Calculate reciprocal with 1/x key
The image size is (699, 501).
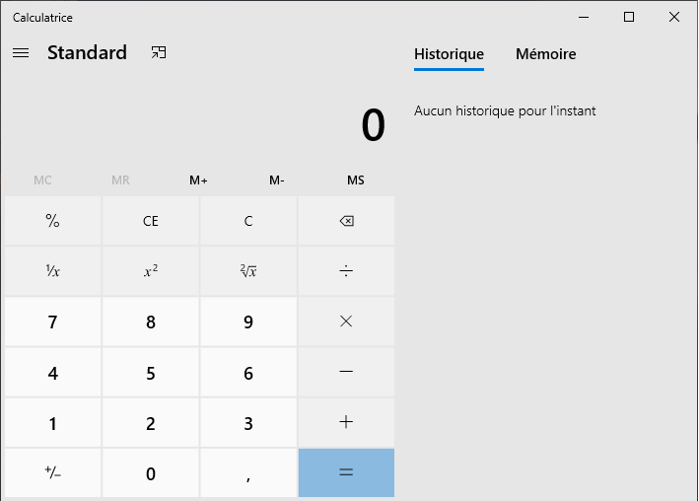point(53,271)
